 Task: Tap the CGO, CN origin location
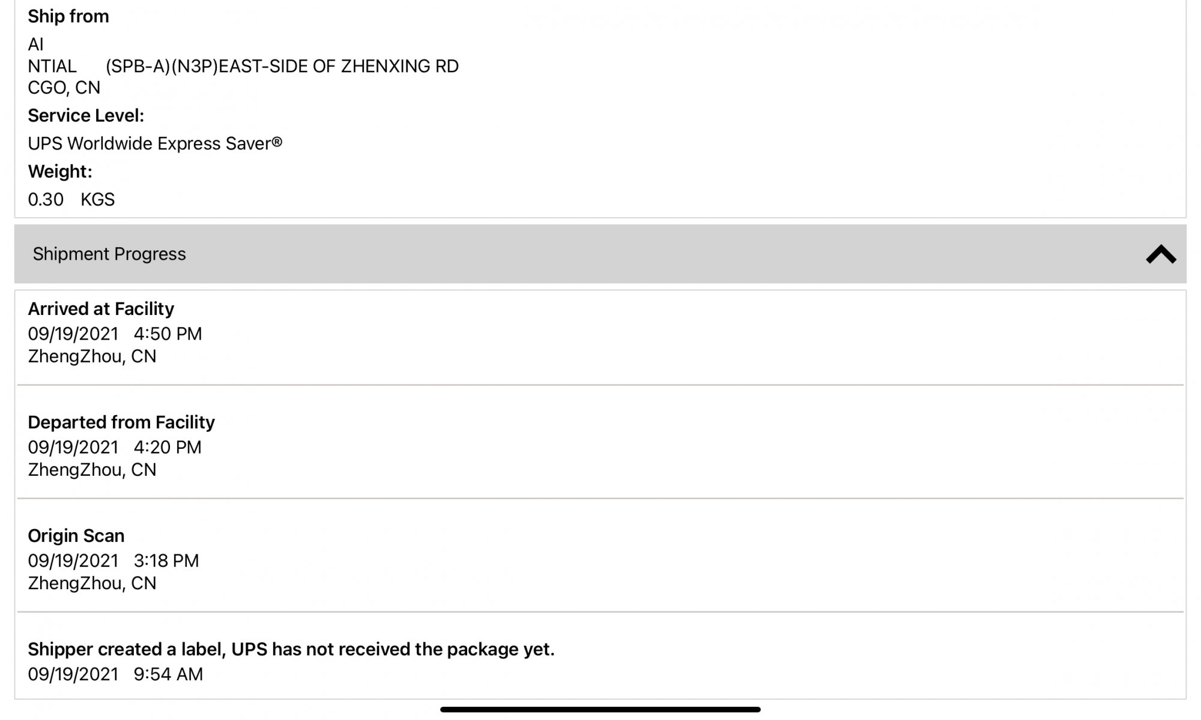64,88
